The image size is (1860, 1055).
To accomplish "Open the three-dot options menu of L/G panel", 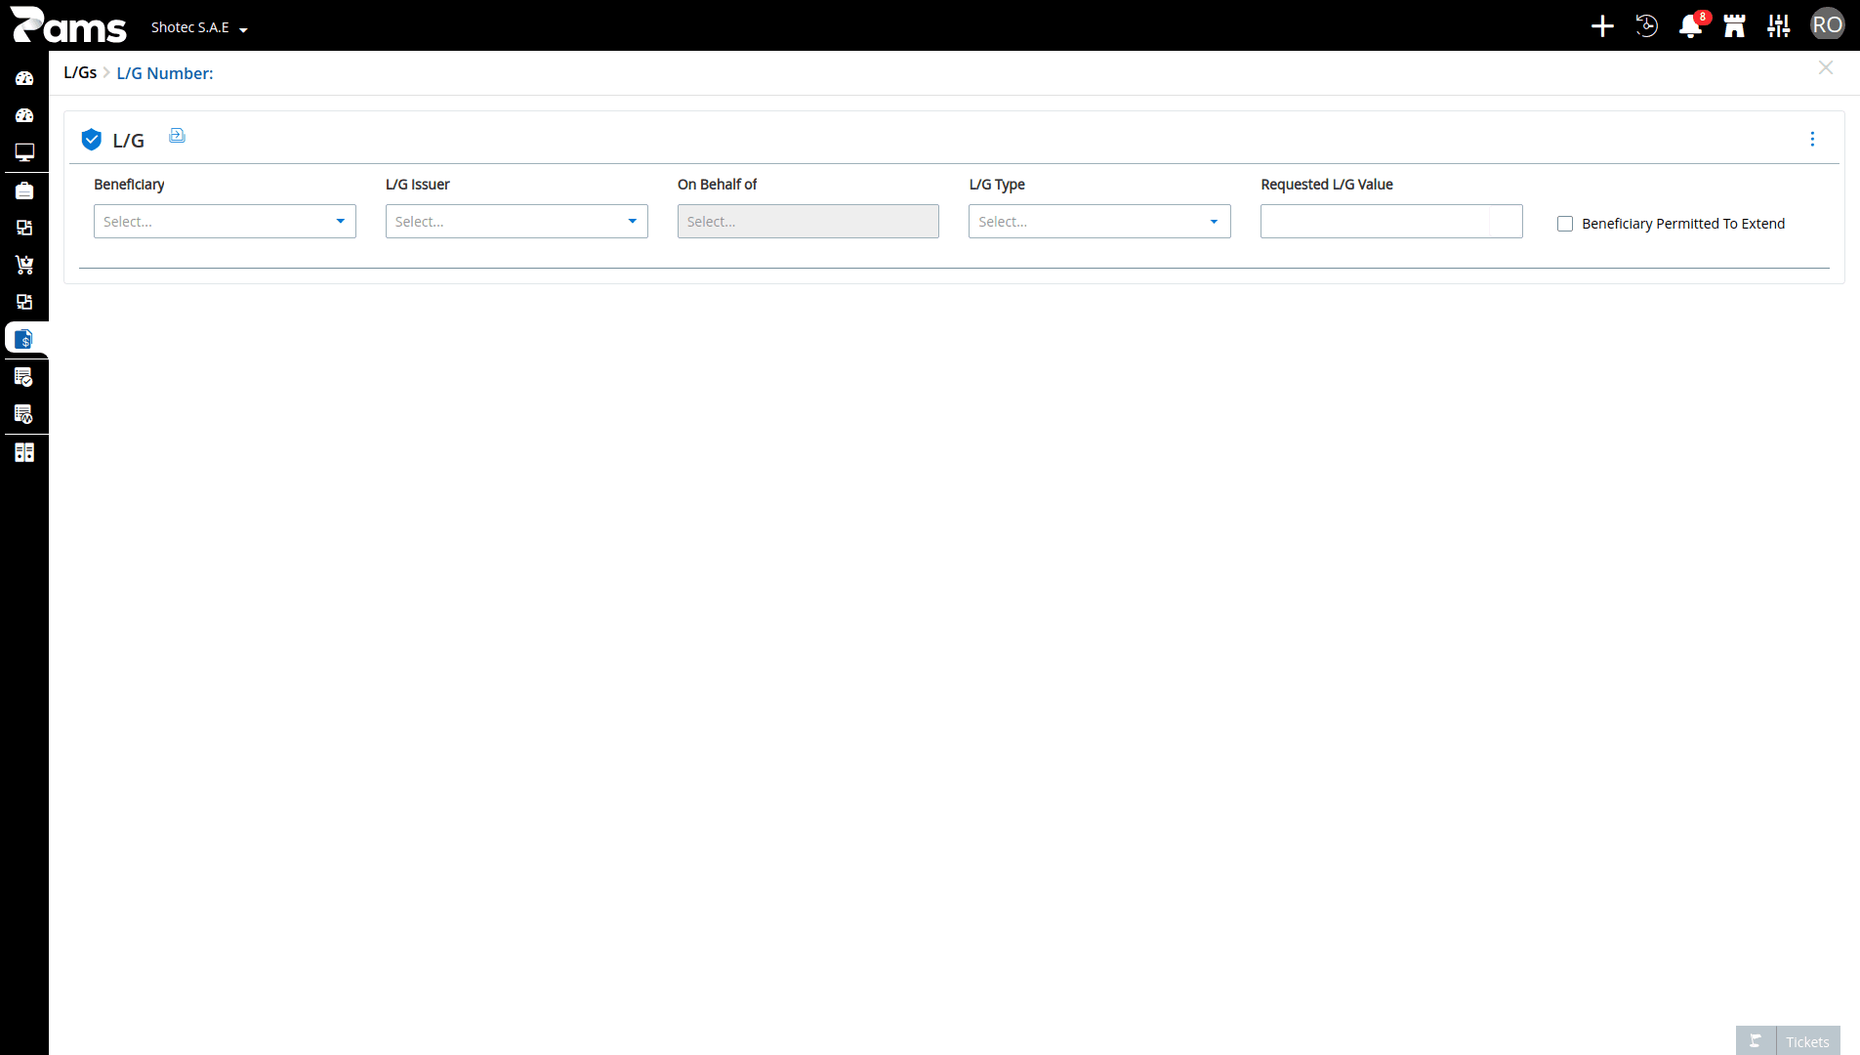I will click(x=1812, y=140).
